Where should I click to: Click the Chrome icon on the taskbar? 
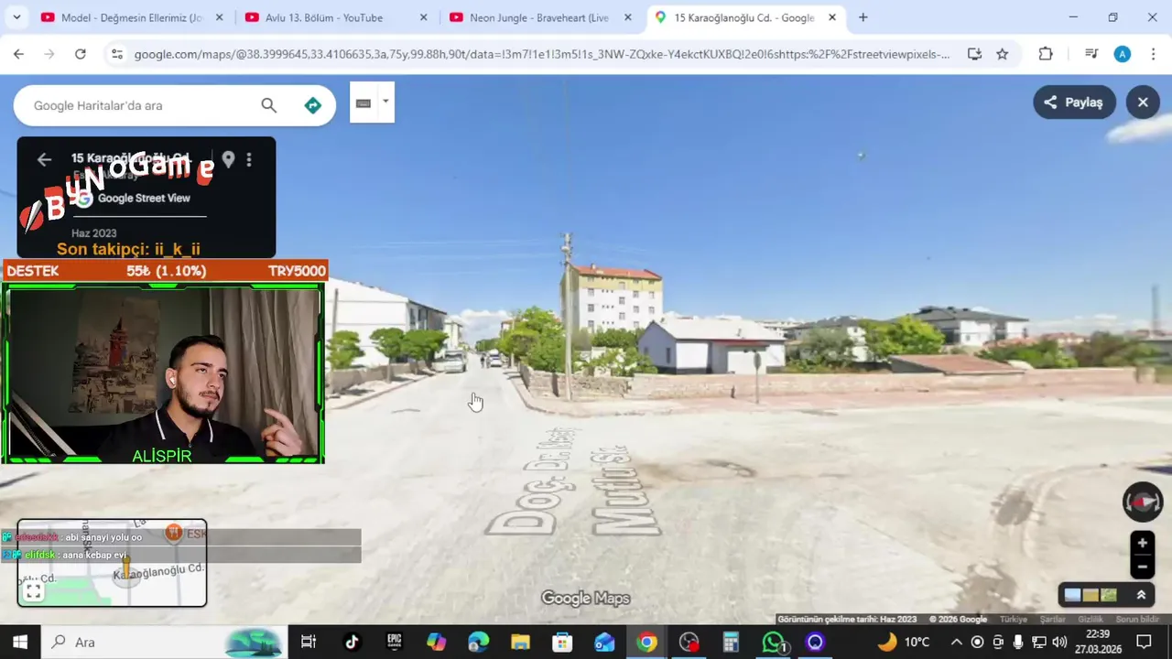[x=646, y=642]
